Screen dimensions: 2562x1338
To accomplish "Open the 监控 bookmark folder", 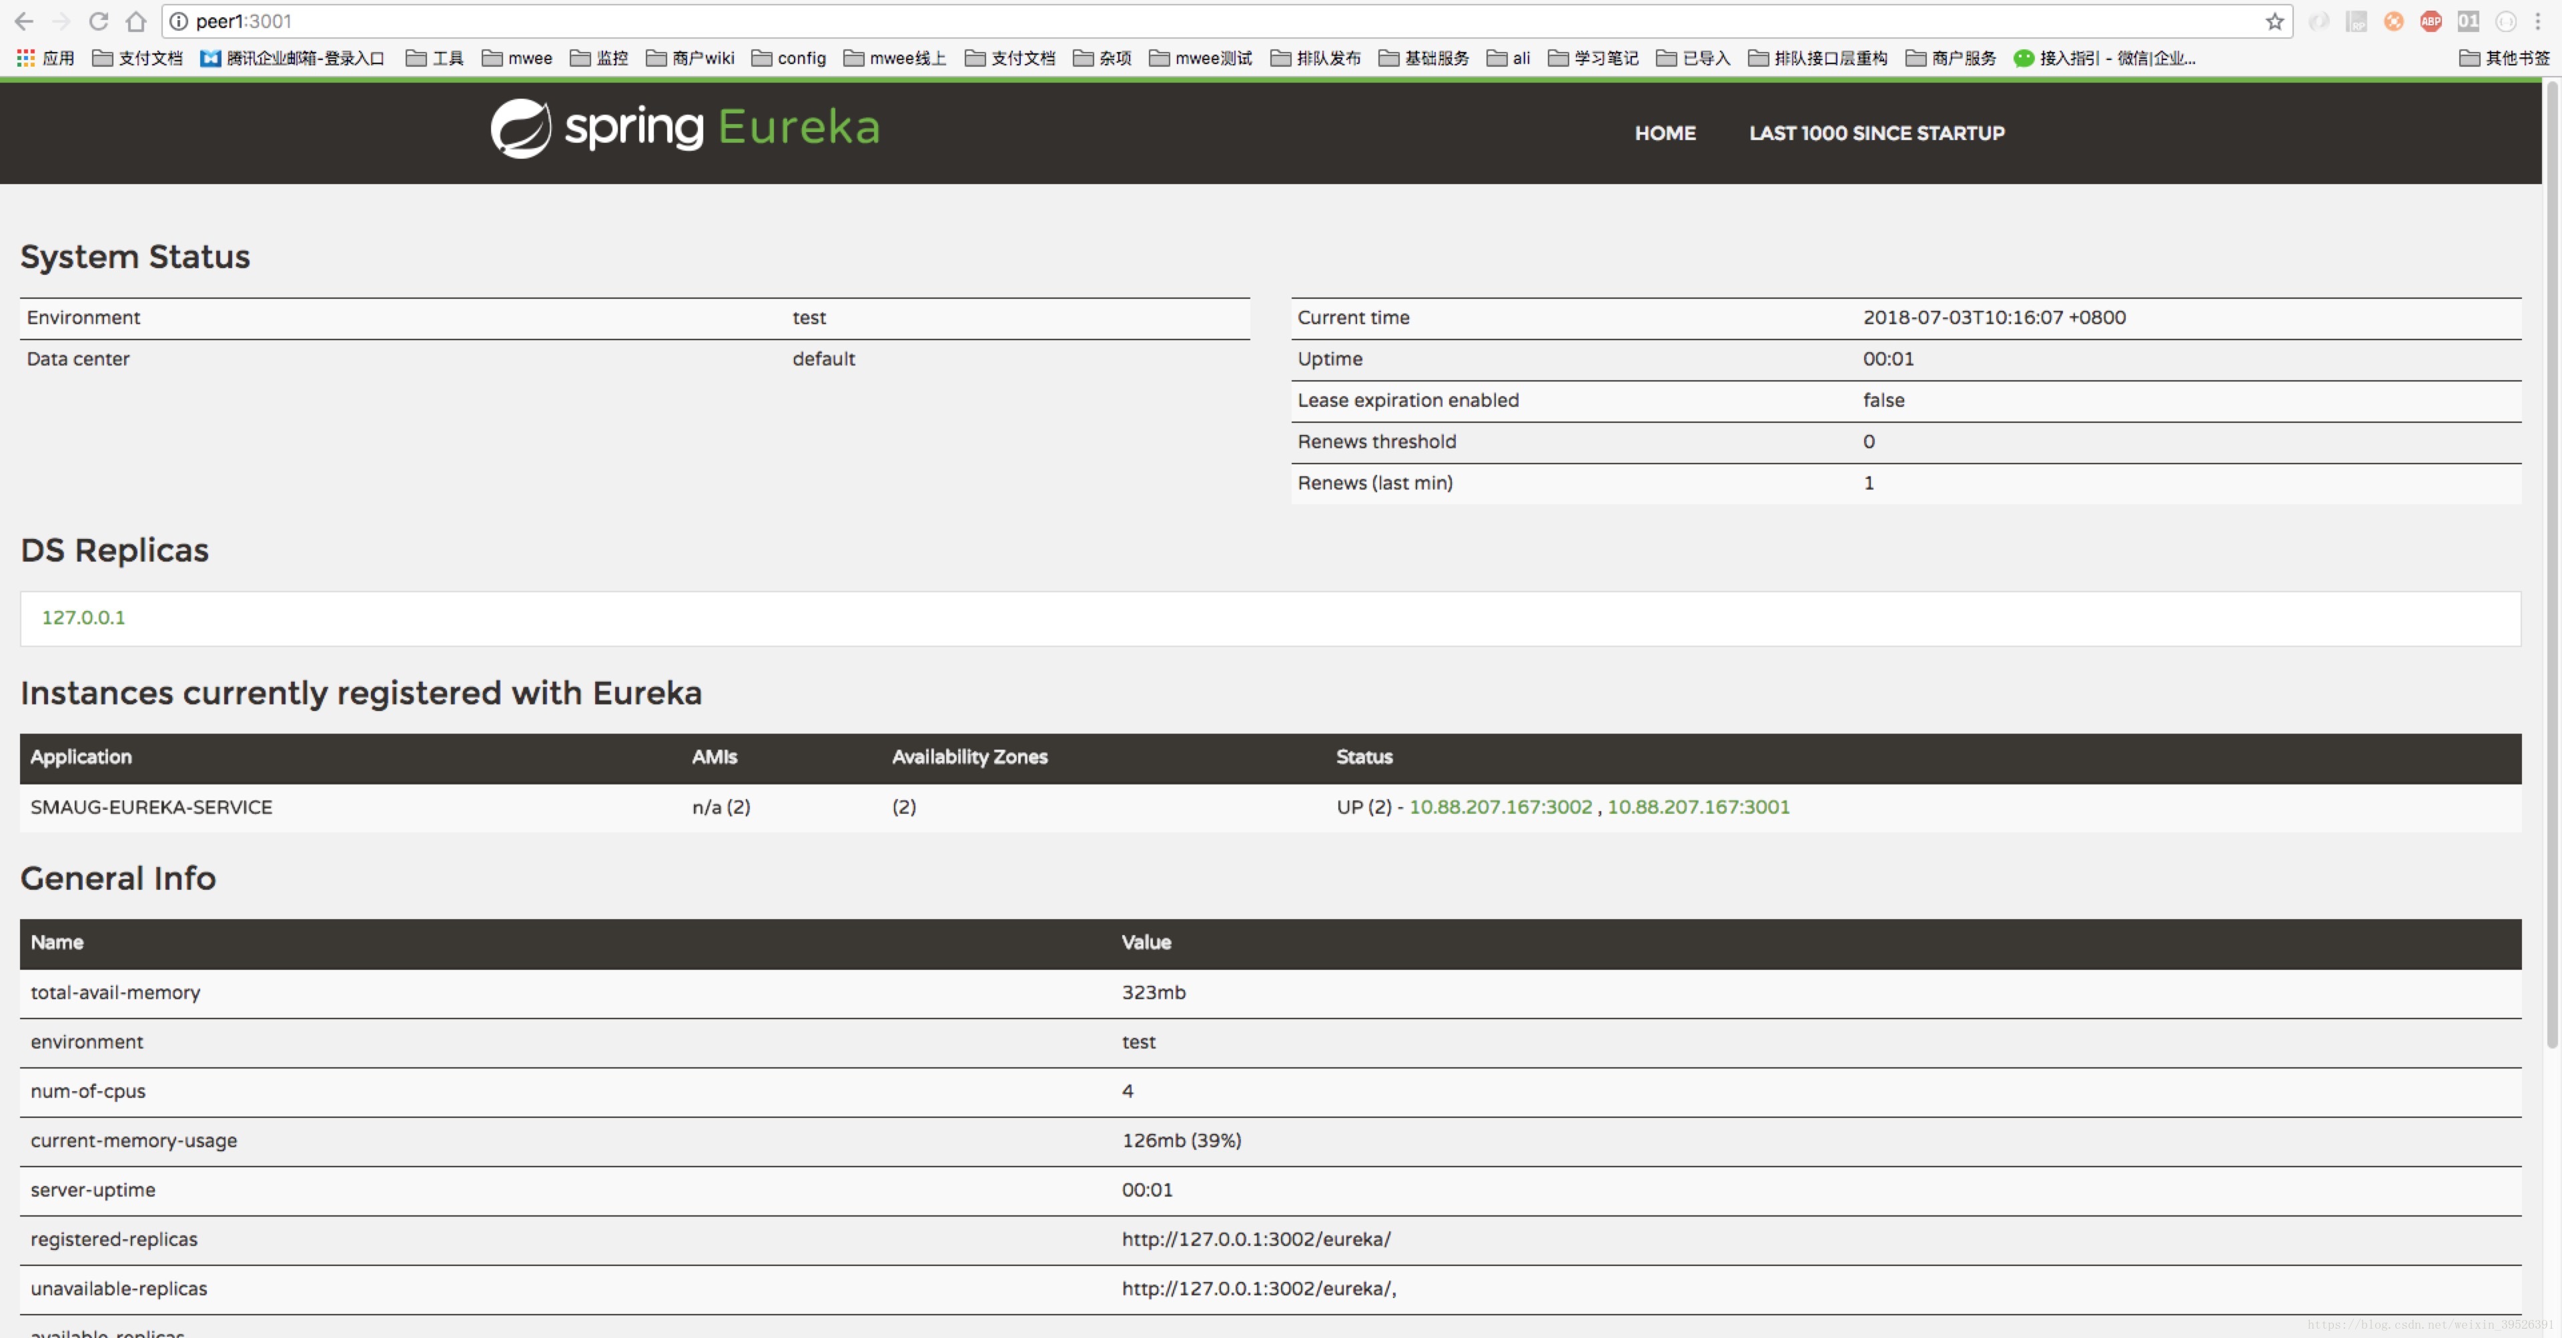I will pos(598,57).
